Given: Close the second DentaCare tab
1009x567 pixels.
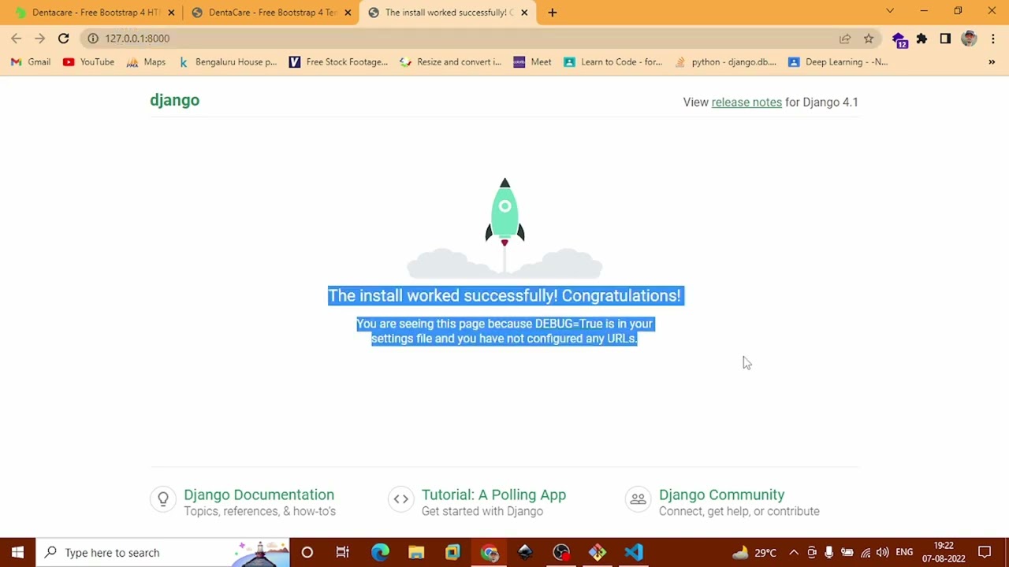Looking at the screenshot, I should pos(348,13).
